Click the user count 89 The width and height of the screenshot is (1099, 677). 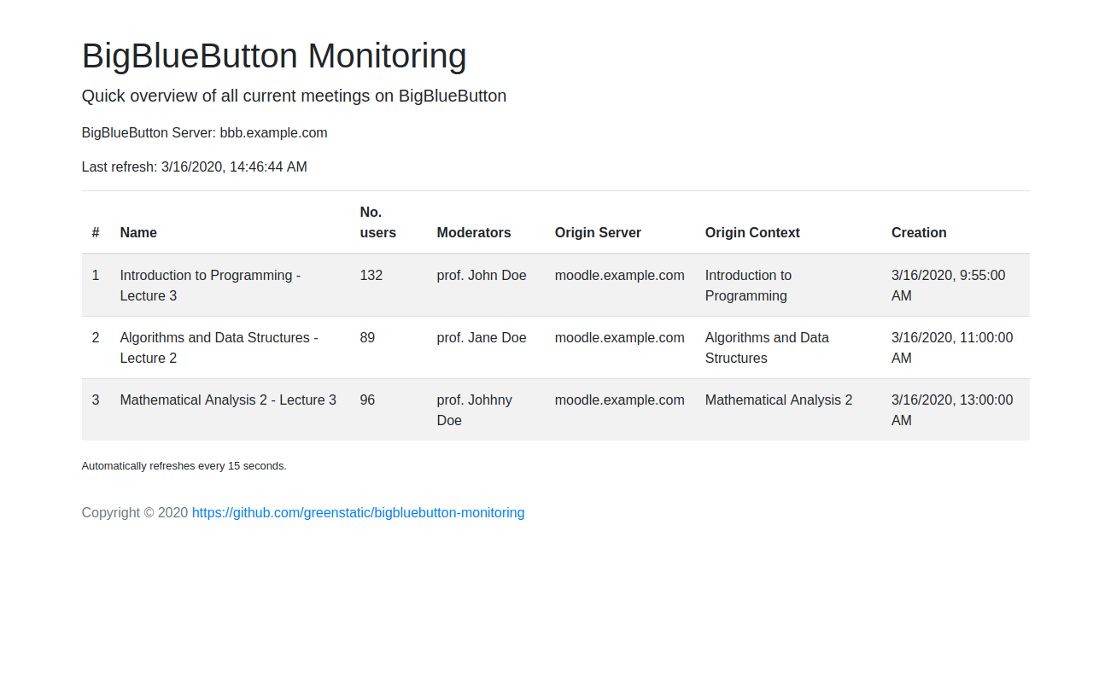367,338
